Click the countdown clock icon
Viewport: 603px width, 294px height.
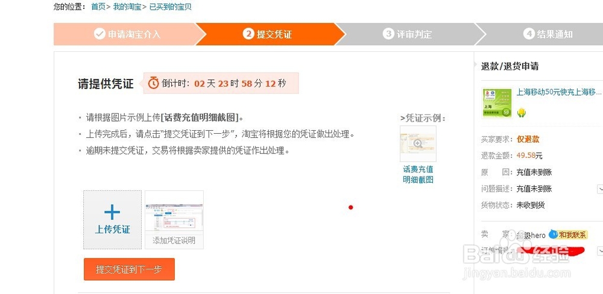(153, 83)
